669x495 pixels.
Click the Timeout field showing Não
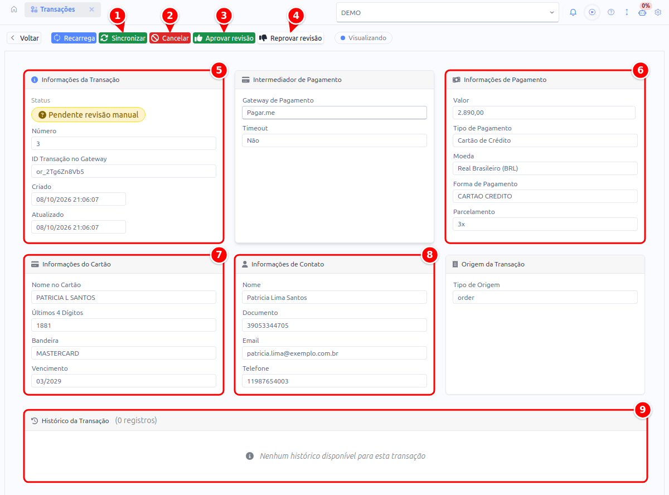(334, 140)
